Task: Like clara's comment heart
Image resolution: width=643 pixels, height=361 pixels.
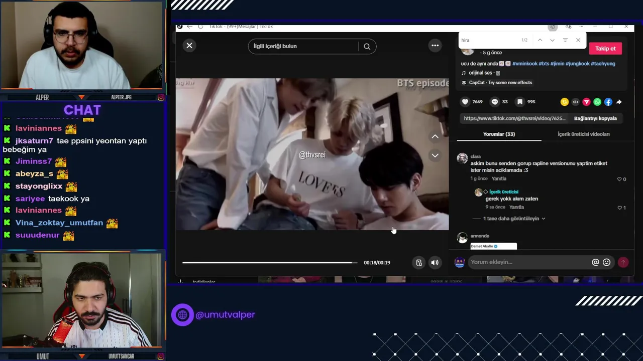Action: tap(619, 179)
